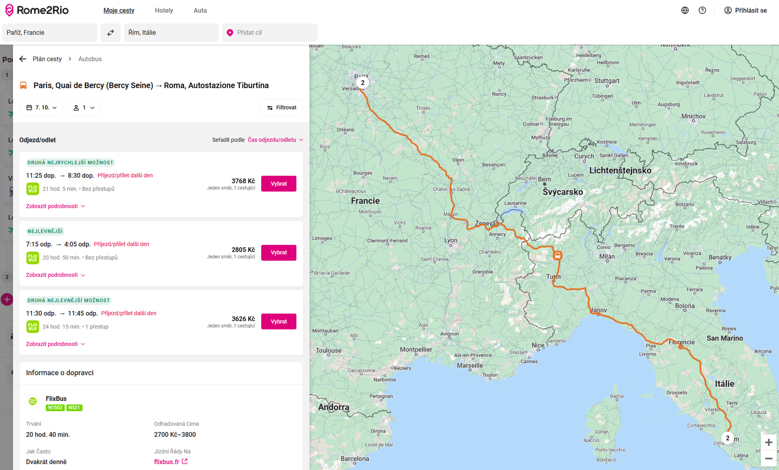The image size is (779, 470).
Task: Open the Hotely tab
Action: (164, 11)
